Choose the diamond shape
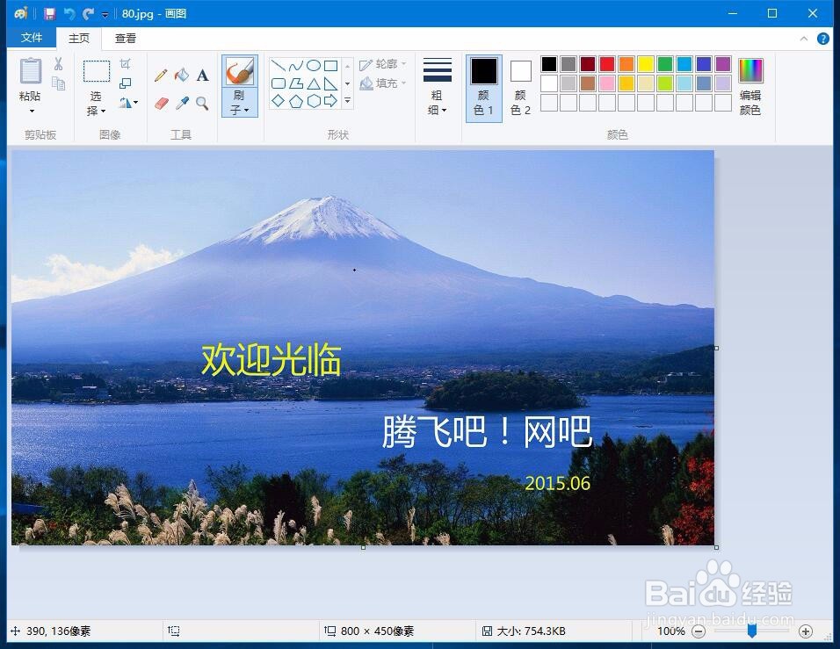 pyautogui.click(x=278, y=101)
